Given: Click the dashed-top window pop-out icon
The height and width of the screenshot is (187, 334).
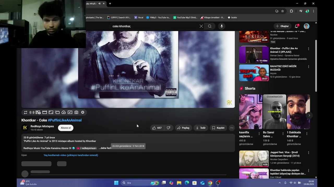Looking at the screenshot, I should tap(57, 112).
